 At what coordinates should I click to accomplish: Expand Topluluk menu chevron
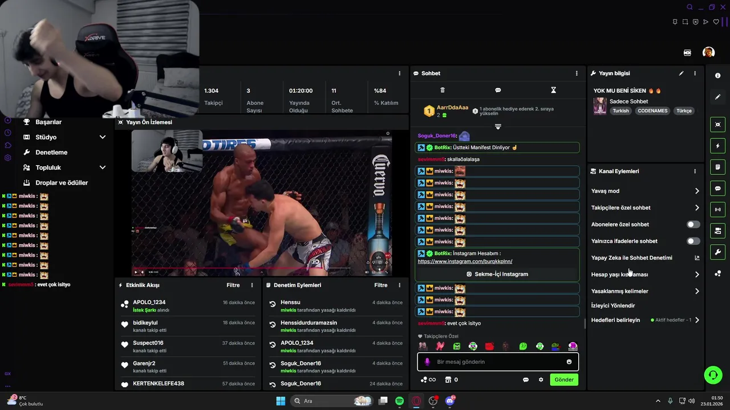pos(103,167)
